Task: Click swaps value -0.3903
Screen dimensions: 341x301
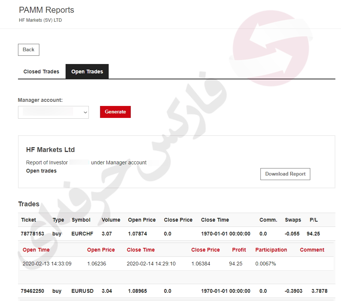Action: 293,291
